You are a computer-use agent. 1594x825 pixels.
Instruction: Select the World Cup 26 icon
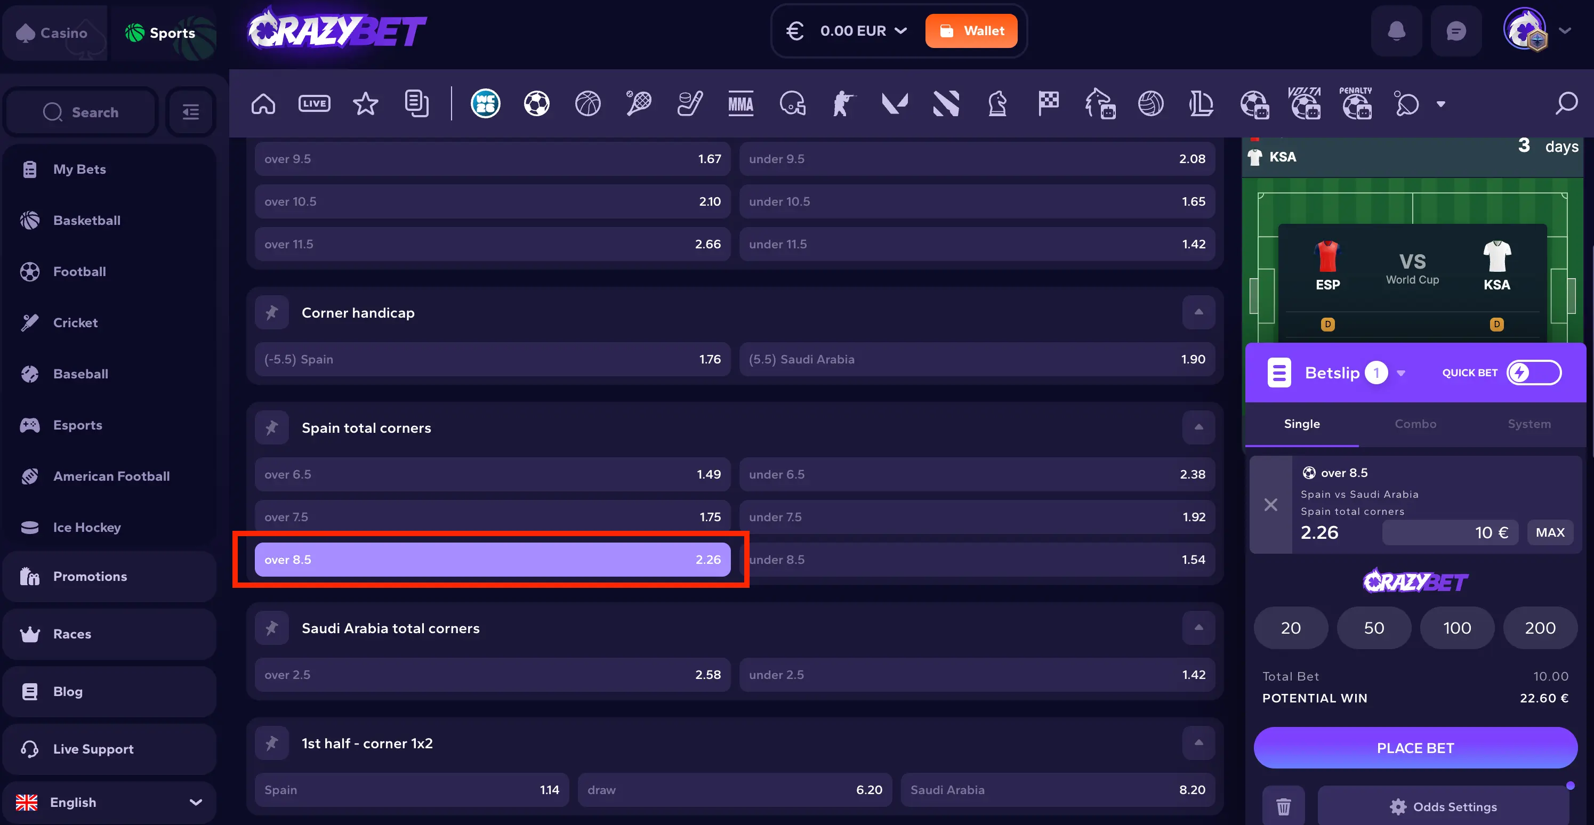(485, 103)
